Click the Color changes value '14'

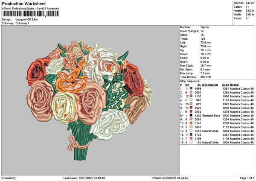pyautogui.click(x=202, y=31)
